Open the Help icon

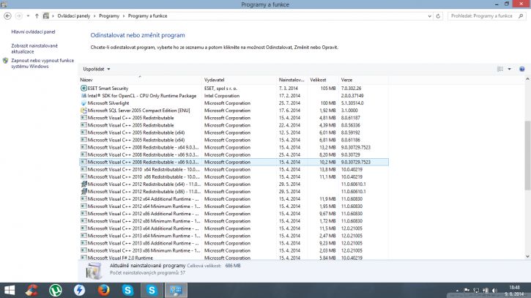(x=522, y=69)
